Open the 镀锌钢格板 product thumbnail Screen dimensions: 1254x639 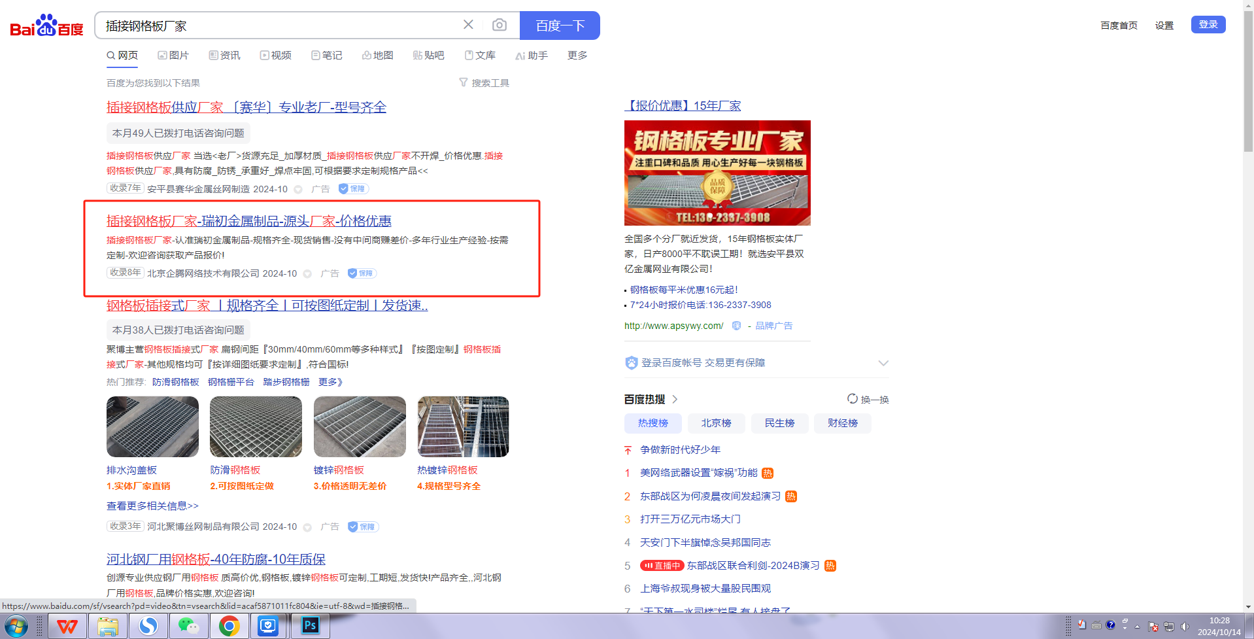[360, 426]
